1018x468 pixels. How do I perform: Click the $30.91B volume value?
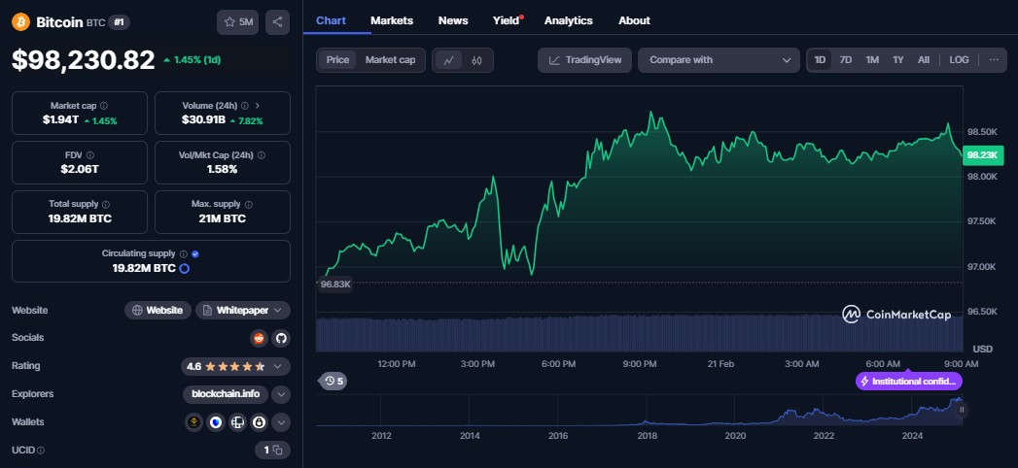pyautogui.click(x=203, y=120)
